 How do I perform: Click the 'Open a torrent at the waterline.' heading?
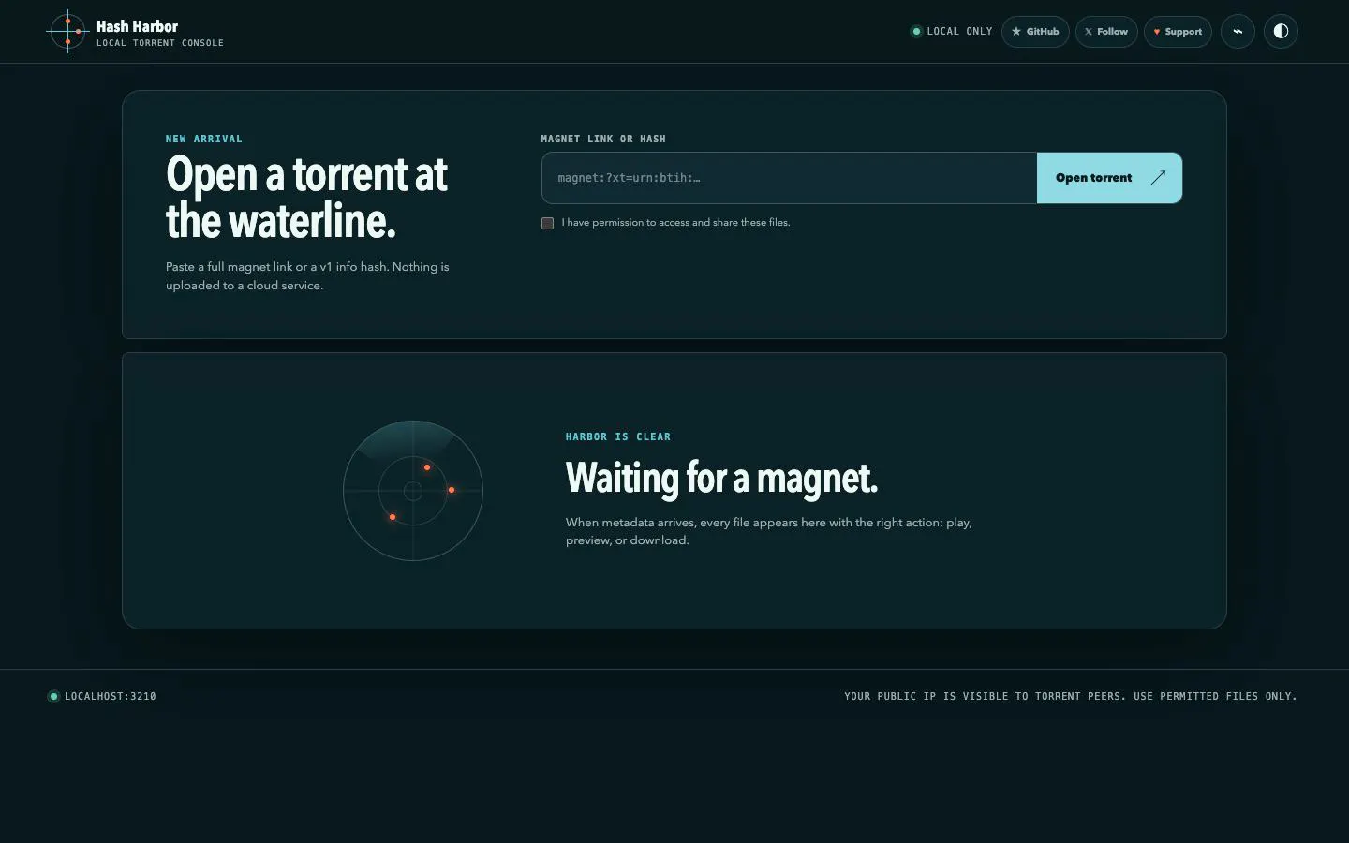click(307, 198)
